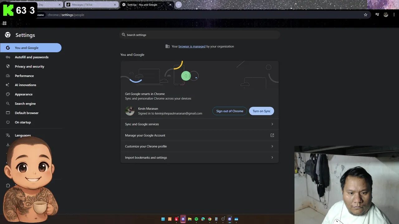399x224 pixels.
Task: Open the Calculator from the taskbar
Action: pos(216,219)
